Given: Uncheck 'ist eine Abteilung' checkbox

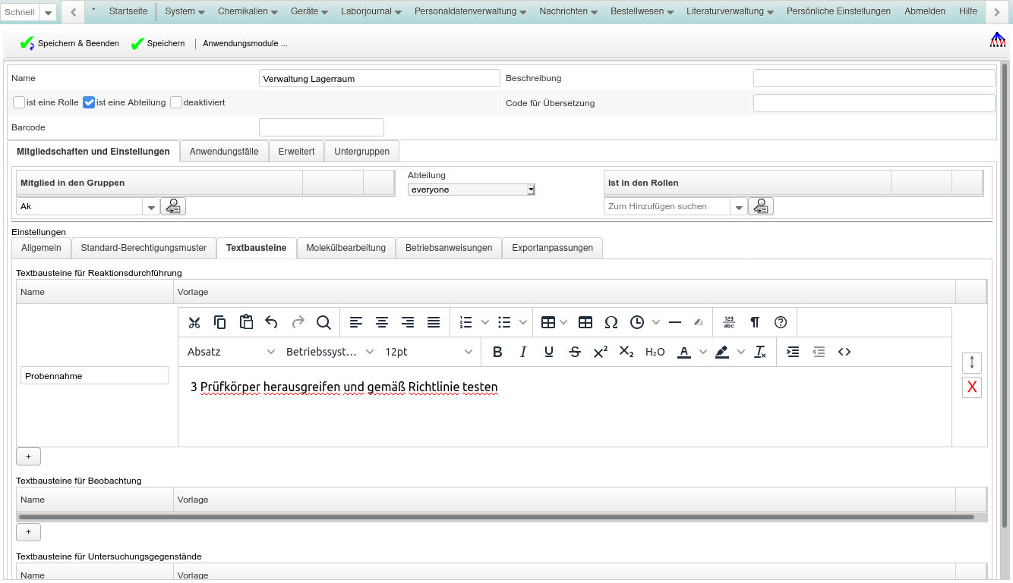Looking at the screenshot, I should click(x=89, y=102).
